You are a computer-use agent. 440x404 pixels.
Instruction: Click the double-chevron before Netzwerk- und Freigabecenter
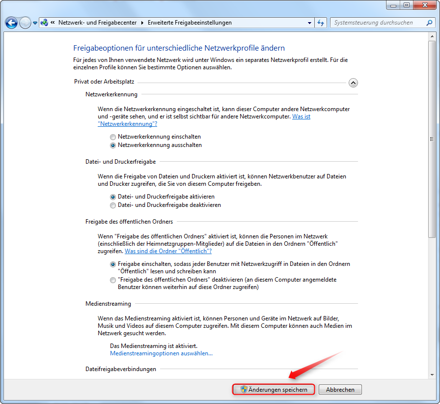tap(52, 23)
